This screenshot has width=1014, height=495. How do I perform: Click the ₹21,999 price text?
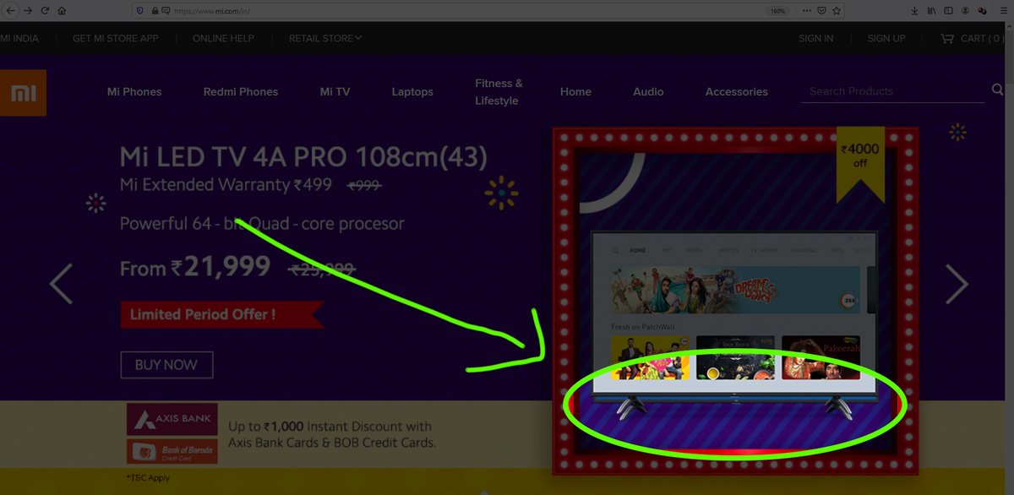tap(221, 267)
